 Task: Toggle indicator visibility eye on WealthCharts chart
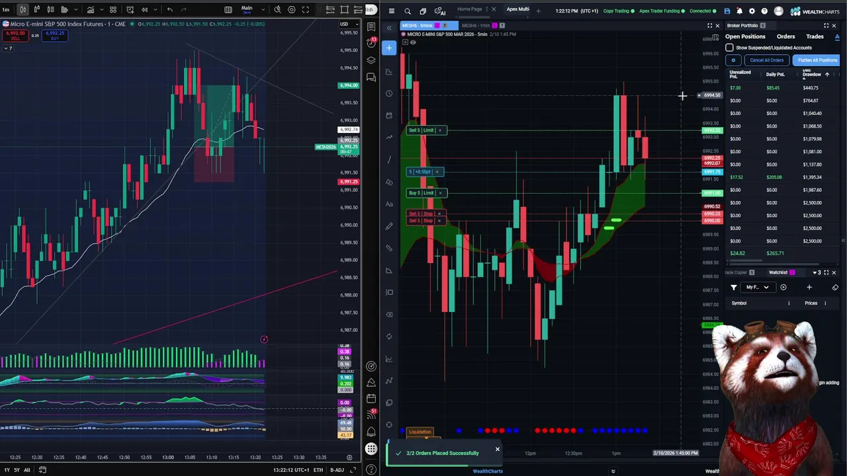413,42
